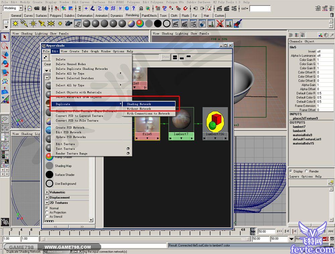The height and width of the screenshot is (254, 335).
Task: Select the As Stencil radio button
Action: click(47, 217)
